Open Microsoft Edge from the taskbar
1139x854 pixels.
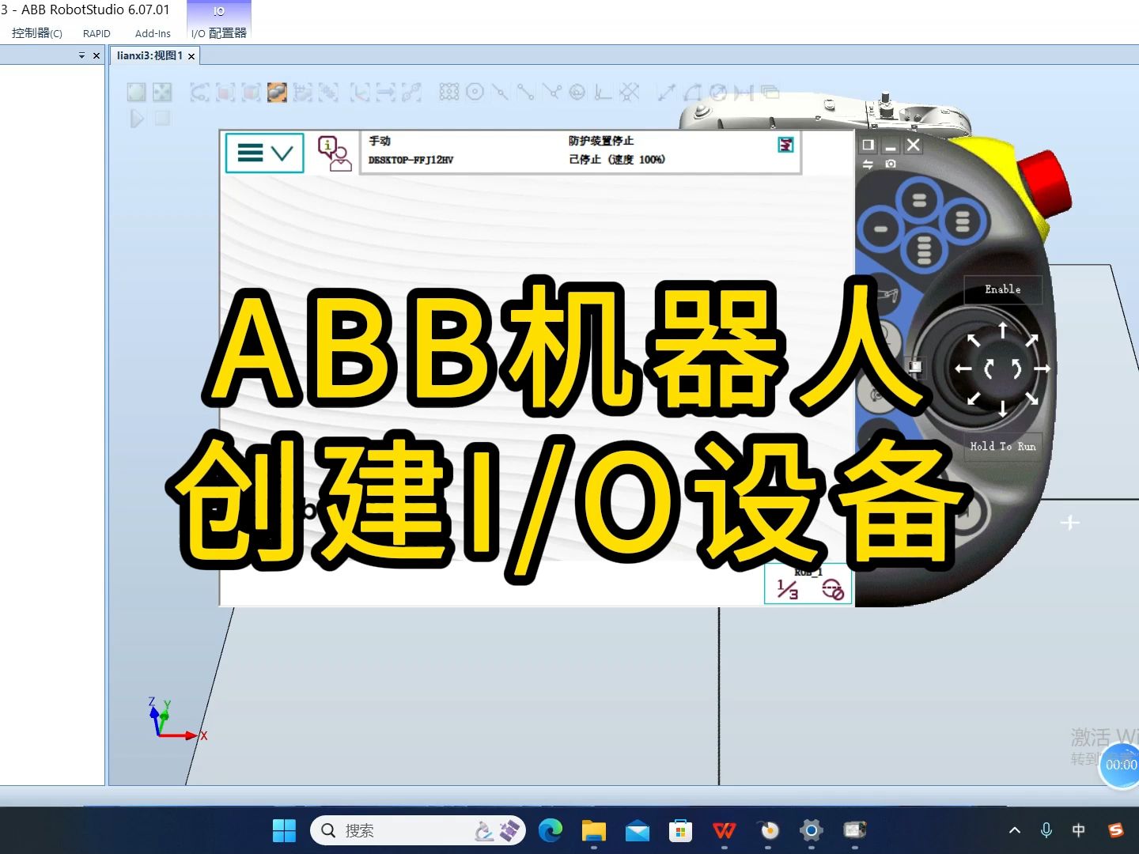(x=551, y=830)
